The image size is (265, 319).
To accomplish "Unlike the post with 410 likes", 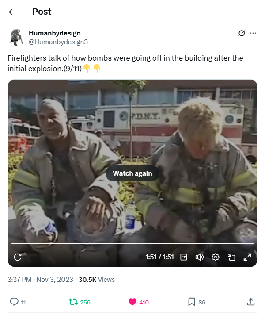I will pos(139,302).
